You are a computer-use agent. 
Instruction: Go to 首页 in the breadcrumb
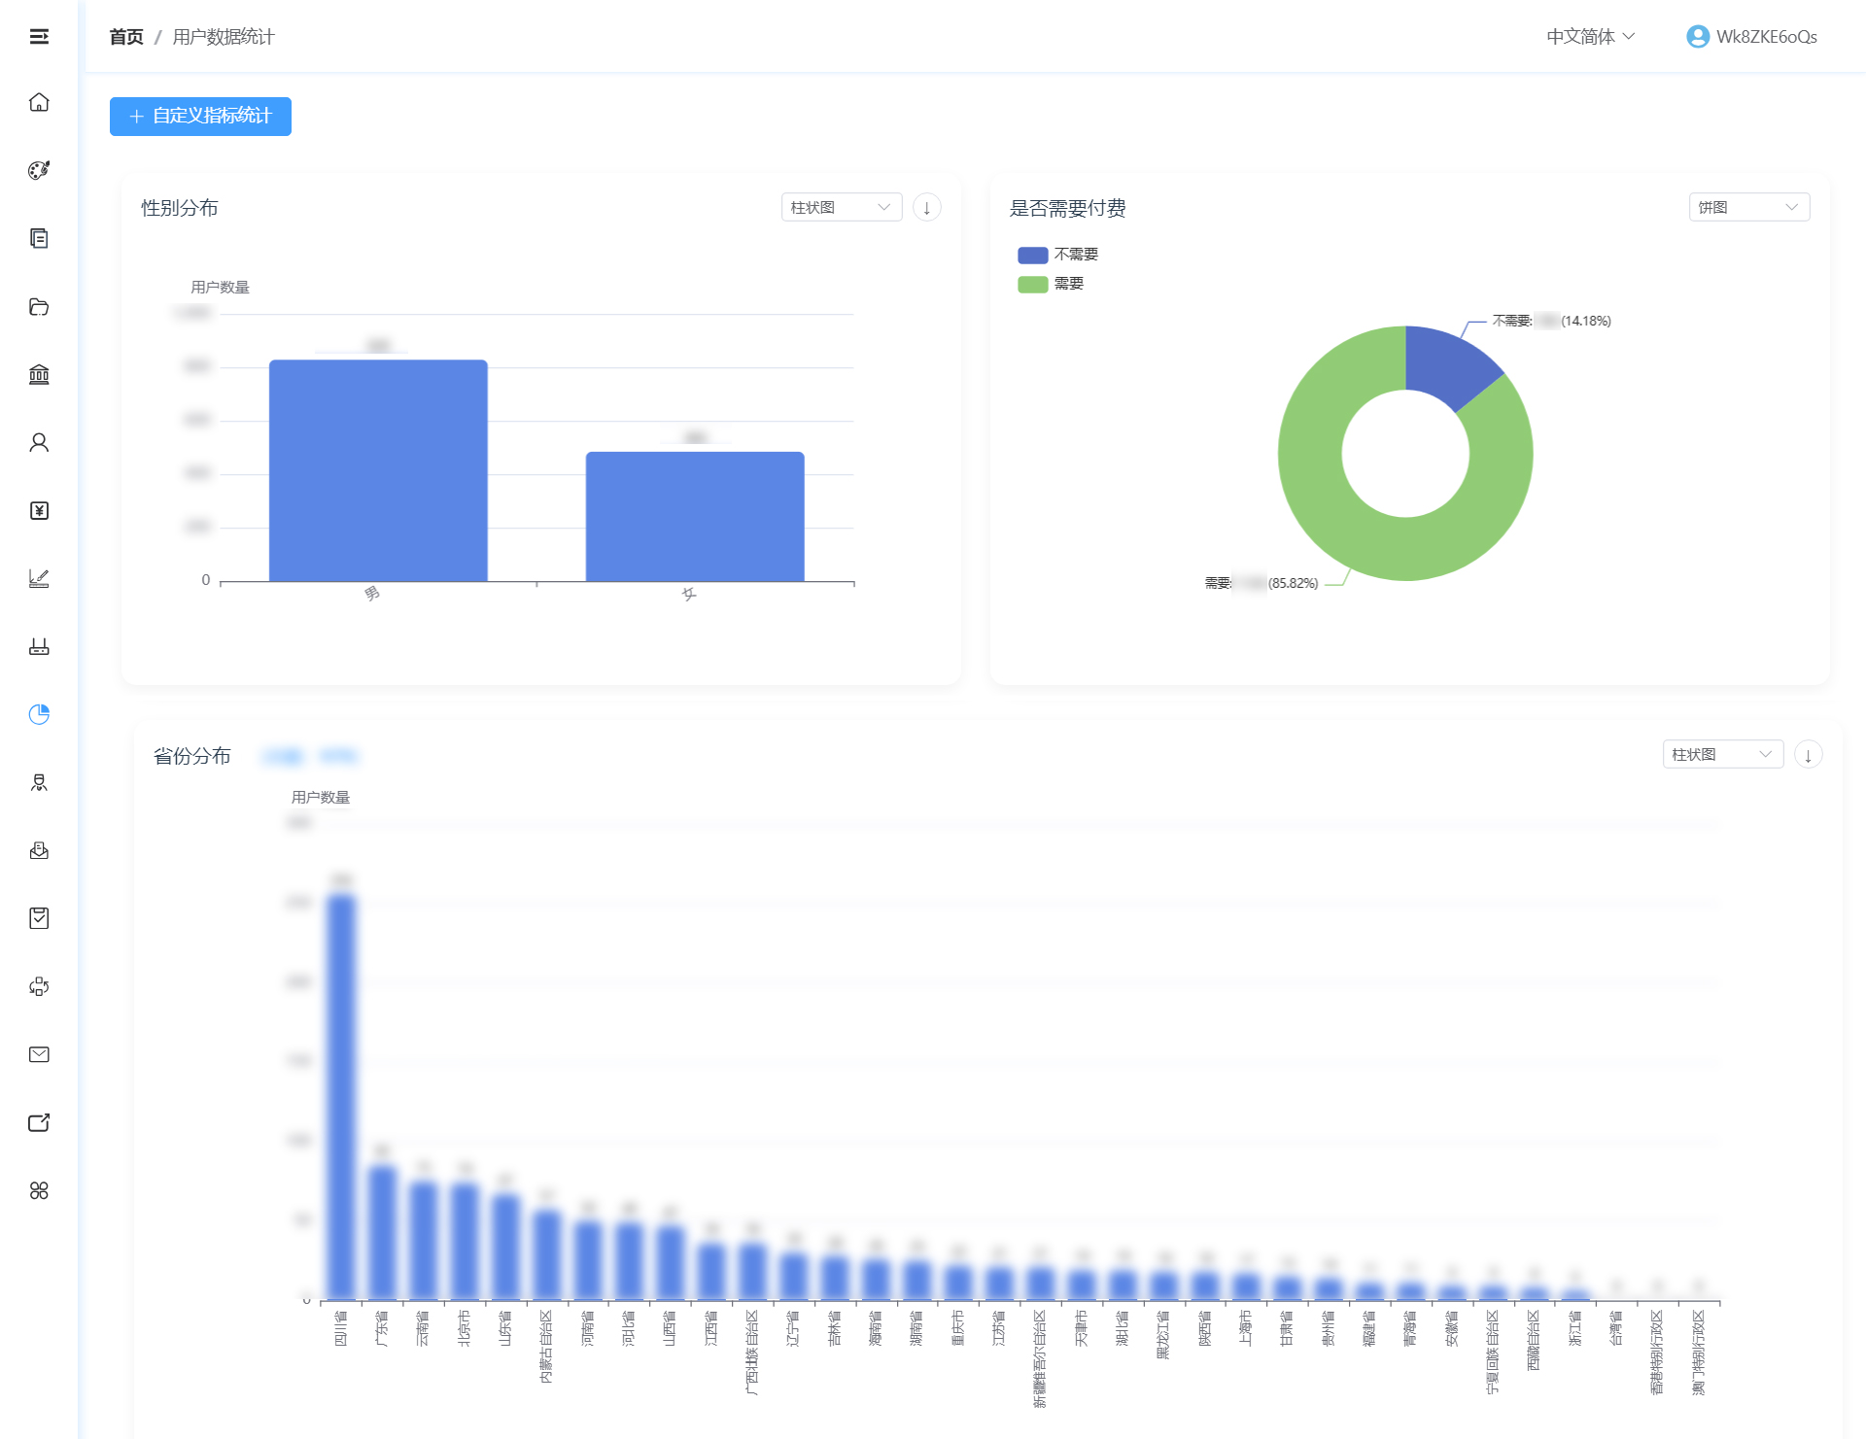(126, 37)
